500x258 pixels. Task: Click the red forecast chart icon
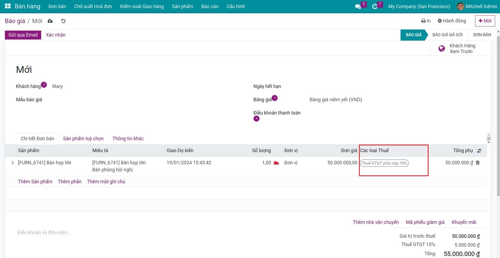click(x=276, y=163)
